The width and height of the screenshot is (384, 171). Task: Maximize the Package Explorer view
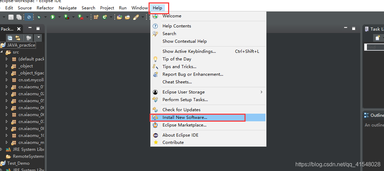(x=38, y=28)
